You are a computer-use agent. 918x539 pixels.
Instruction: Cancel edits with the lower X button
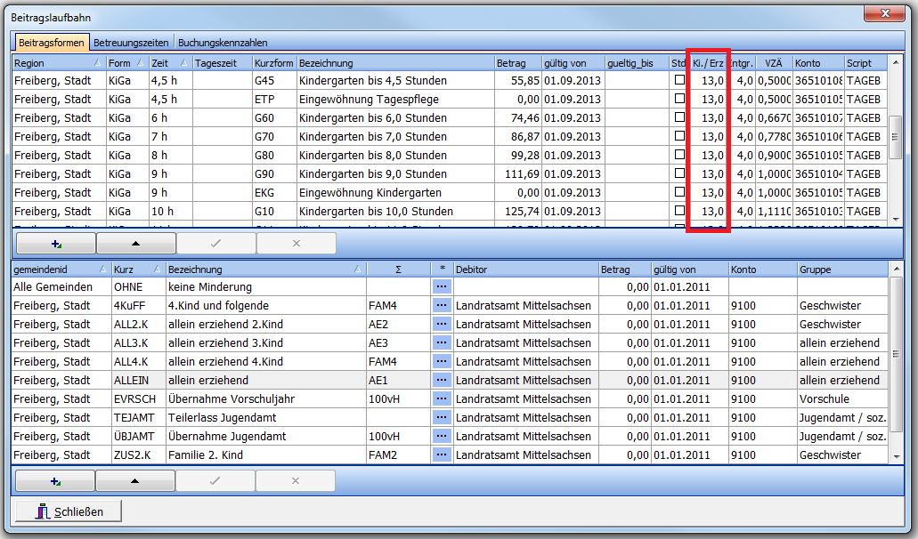295,481
